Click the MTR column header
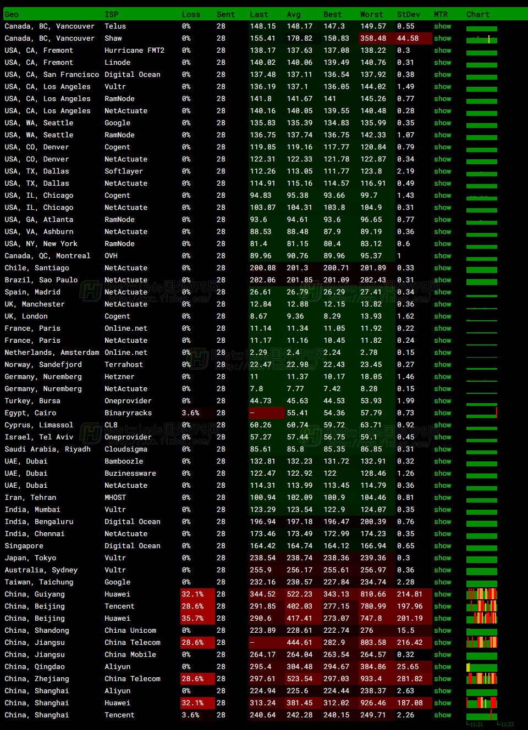Image resolution: width=528 pixels, height=730 pixels. pos(441,15)
